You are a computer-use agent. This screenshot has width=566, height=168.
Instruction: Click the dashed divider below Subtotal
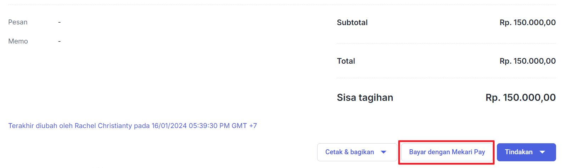click(x=446, y=43)
